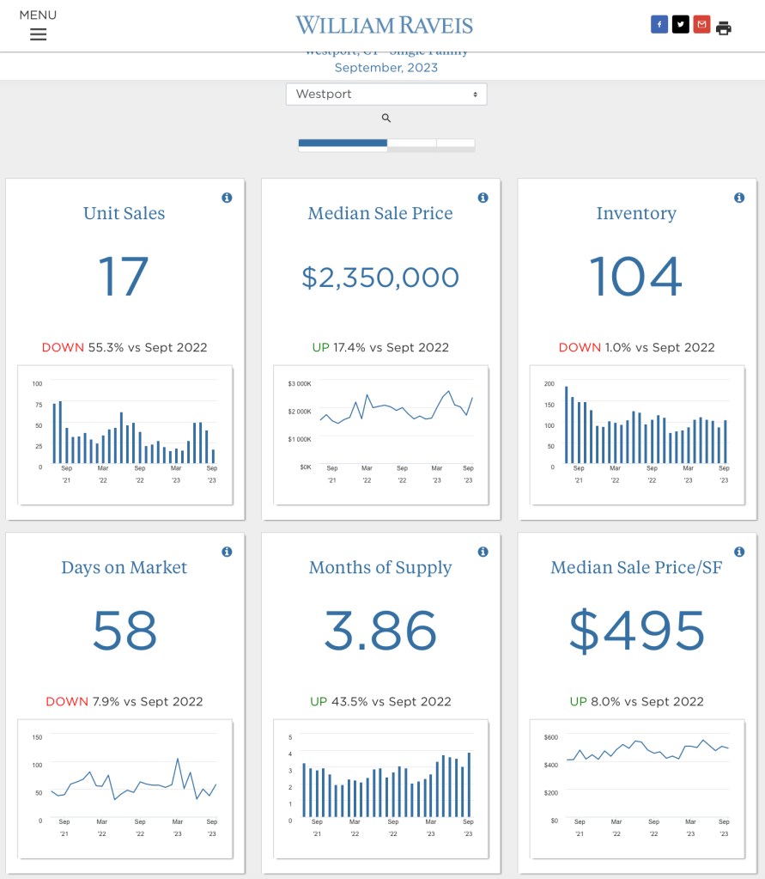Select the rightmost white segment tab
Screen dimensions: 765x879
click(x=455, y=143)
